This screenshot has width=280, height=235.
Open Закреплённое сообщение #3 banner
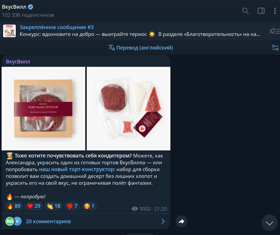tap(131, 31)
